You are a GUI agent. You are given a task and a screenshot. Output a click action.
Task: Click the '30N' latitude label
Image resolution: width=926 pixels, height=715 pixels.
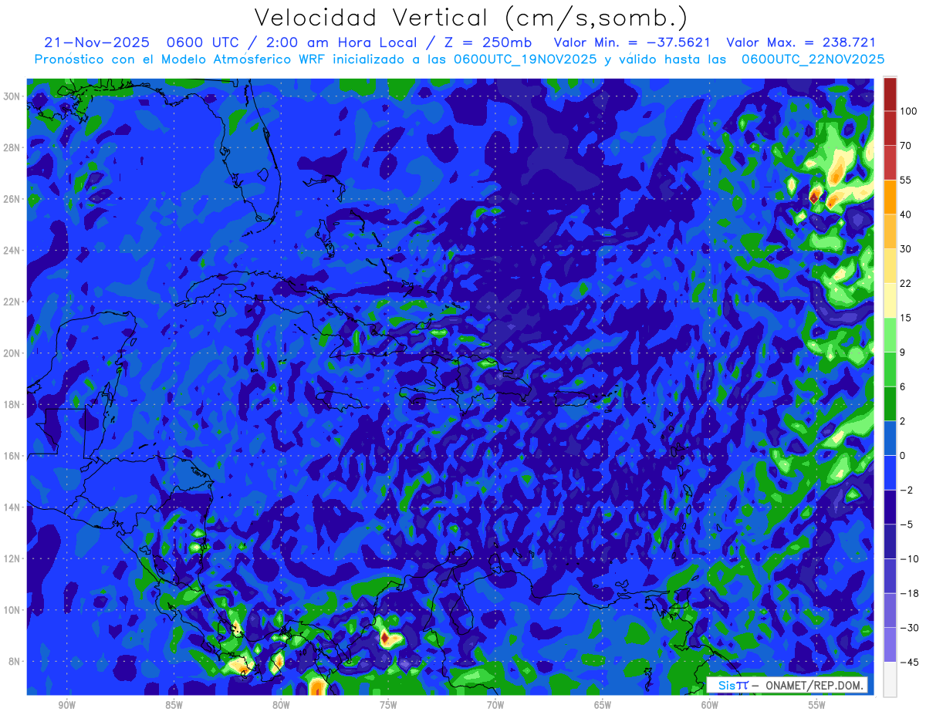[12, 96]
